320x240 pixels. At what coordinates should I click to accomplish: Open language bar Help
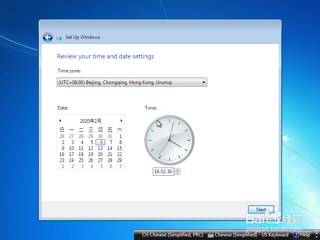pos(302,235)
